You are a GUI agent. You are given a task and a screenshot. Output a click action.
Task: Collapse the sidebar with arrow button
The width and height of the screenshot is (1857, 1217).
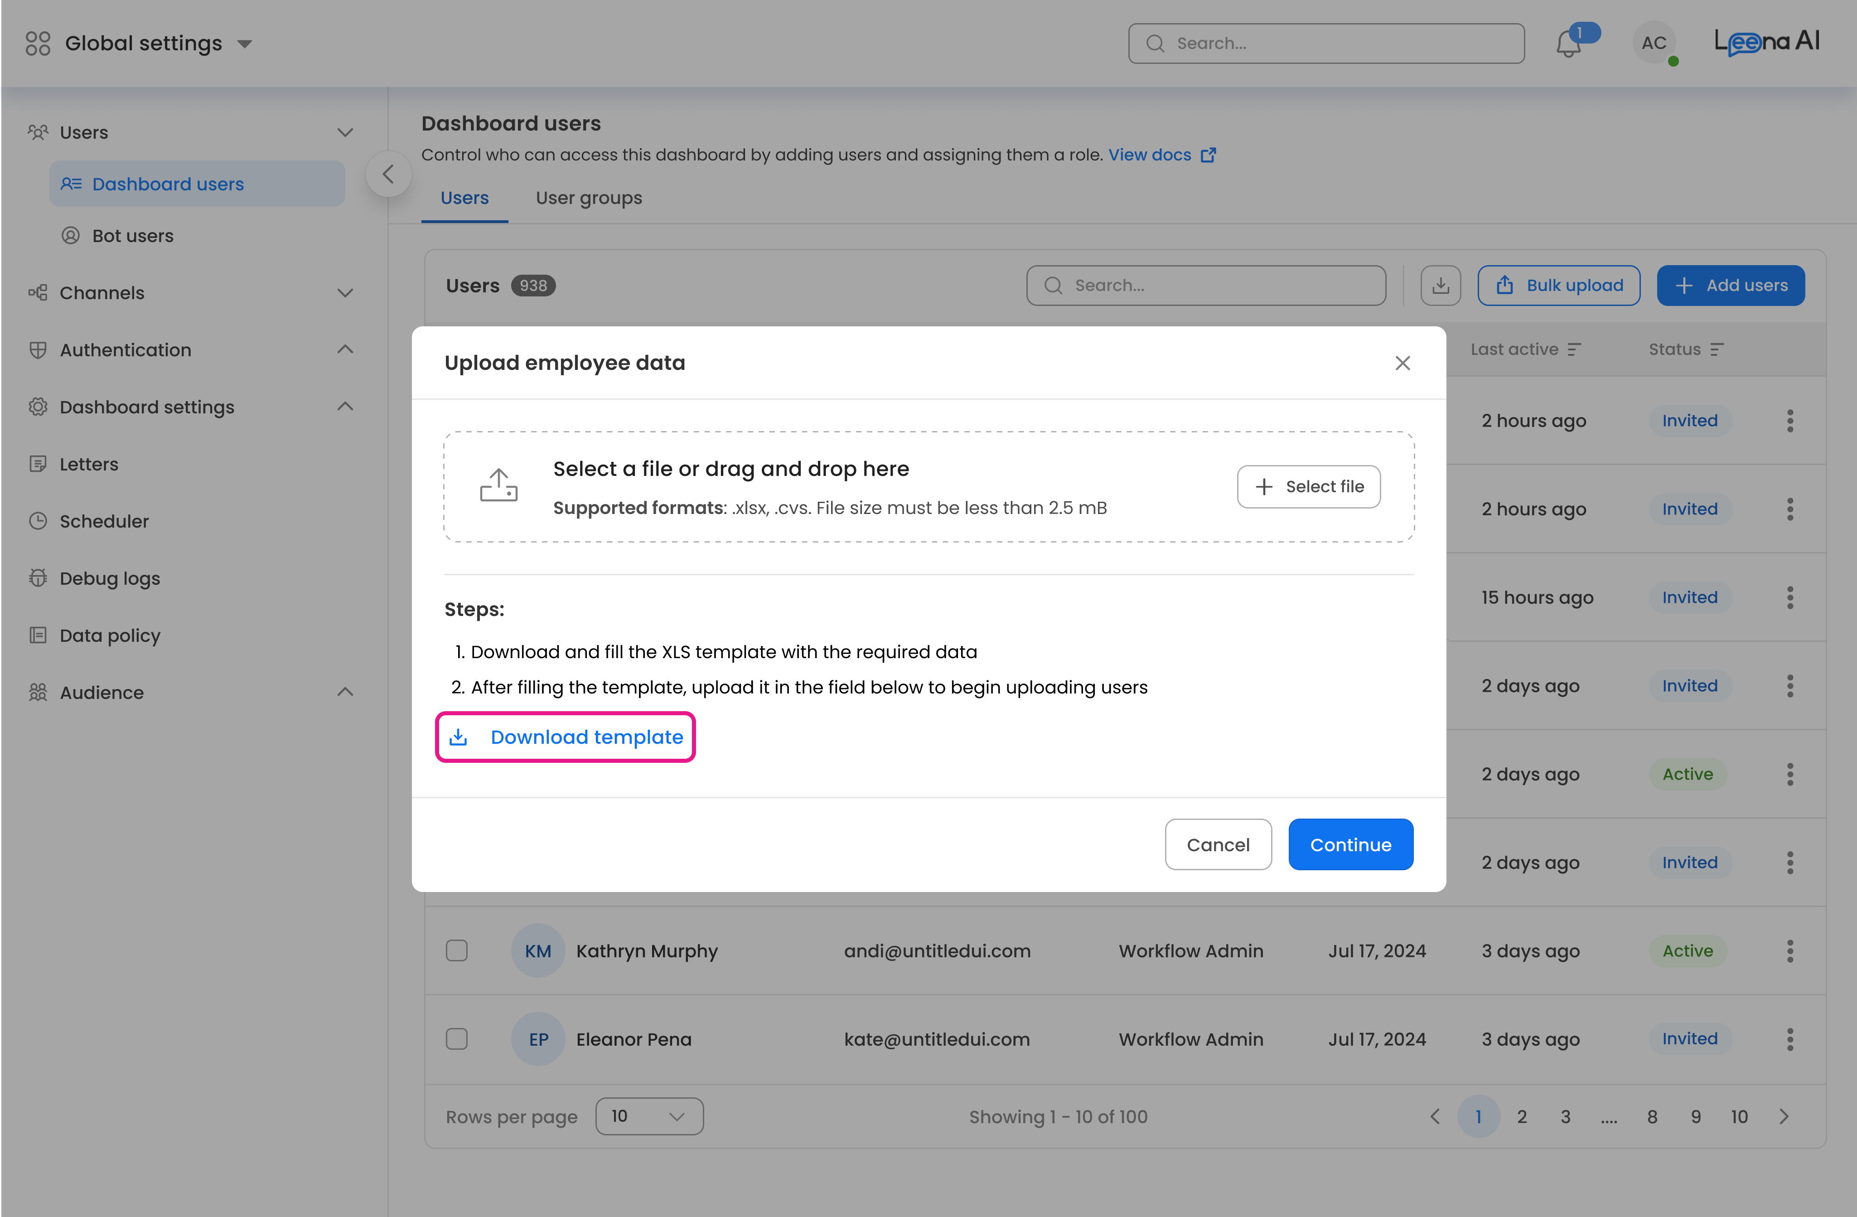tap(388, 174)
